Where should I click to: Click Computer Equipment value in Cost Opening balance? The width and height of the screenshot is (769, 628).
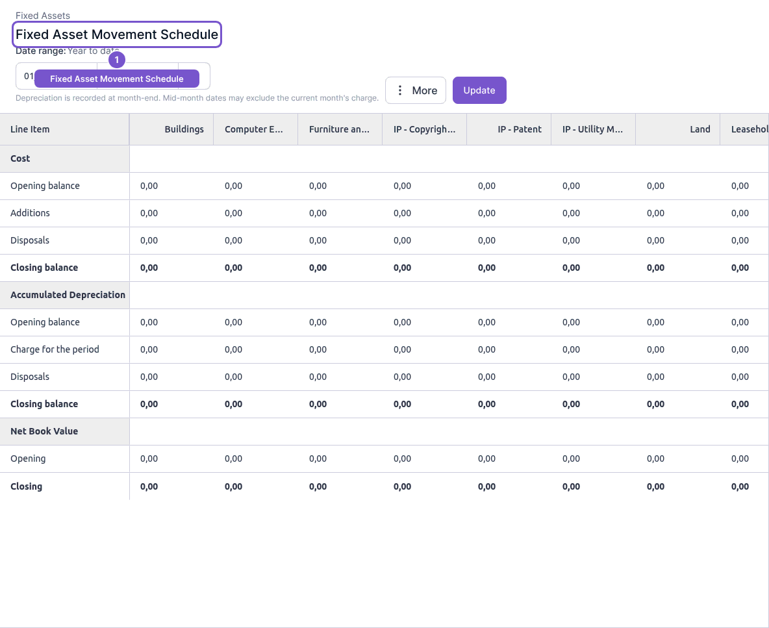[x=233, y=186]
